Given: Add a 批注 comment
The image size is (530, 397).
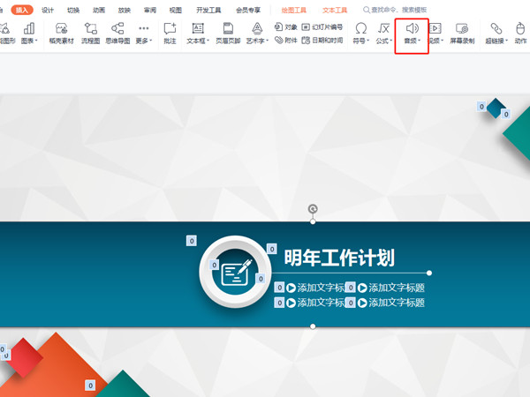Looking at the screenshot, I should (x=170, y=33).
